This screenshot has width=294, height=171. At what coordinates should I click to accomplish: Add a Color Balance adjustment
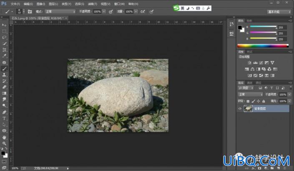click(x=253, y=69)
